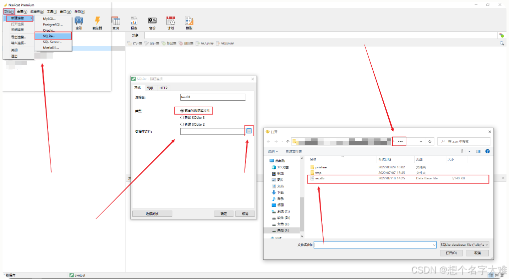Launch Export Wizard (导出向导) in object toolbar
Screen dimensions: 509x279
pyautogui.click(x=225, y=43)
